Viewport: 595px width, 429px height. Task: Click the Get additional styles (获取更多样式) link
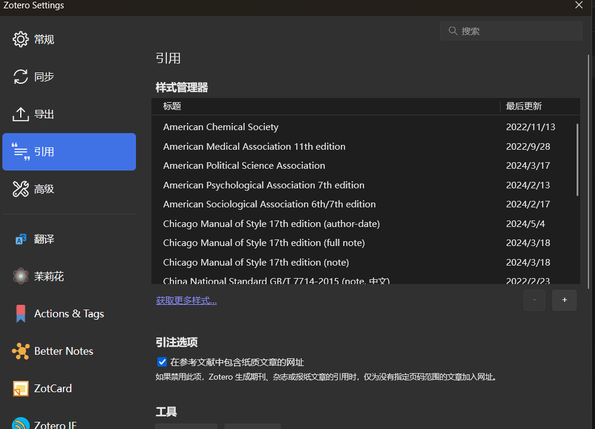pos(186,301)
